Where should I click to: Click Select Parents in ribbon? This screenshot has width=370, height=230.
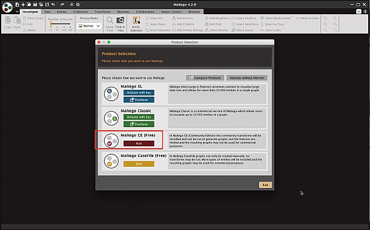click(217, 30)
